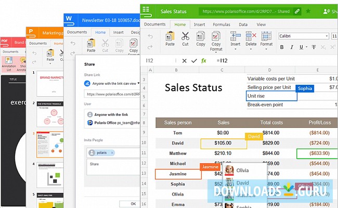Click Undo arrow in Sales Status window
Screen dimensions: 338x208
coord(150,36)
